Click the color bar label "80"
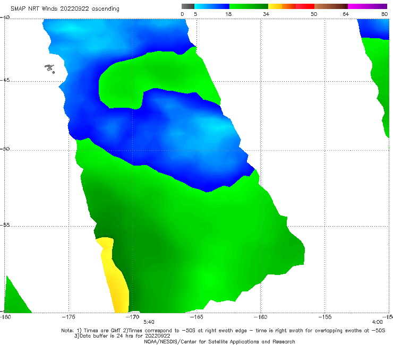 385,14
